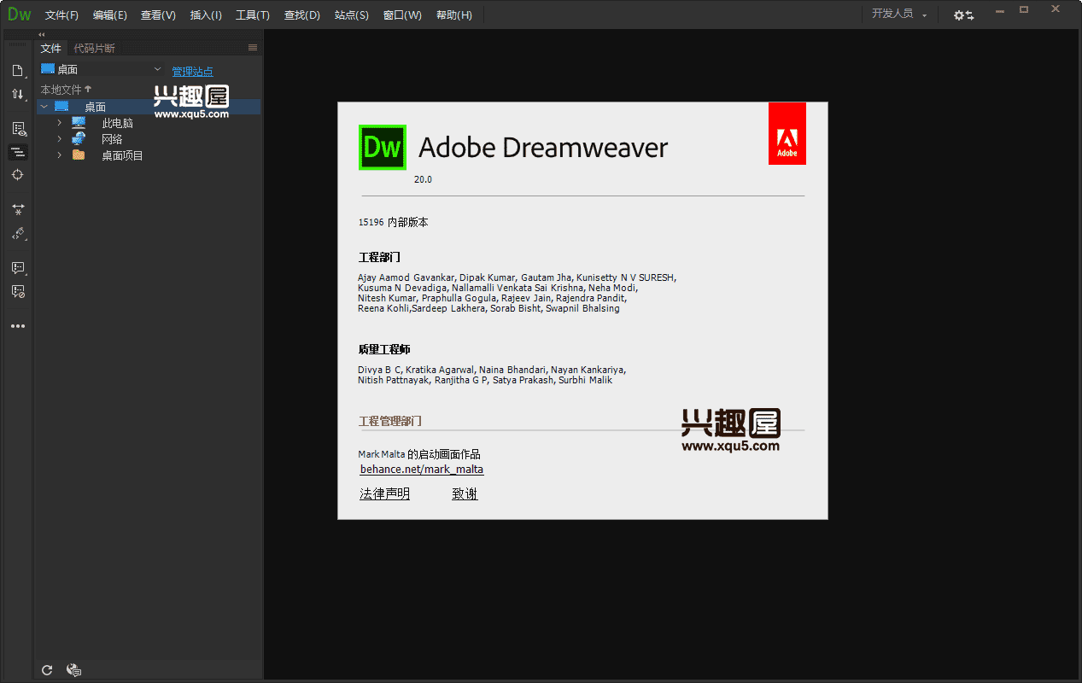Open Customize Toolbar three-dots icon

coord(18,326)
